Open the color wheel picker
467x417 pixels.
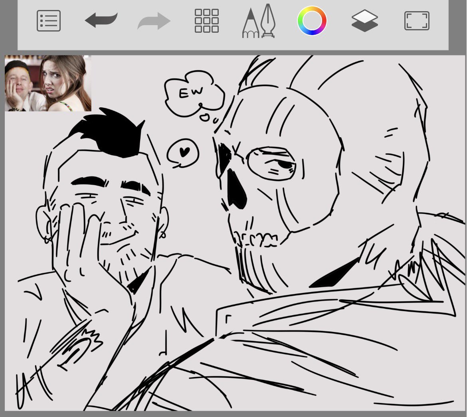312,21
